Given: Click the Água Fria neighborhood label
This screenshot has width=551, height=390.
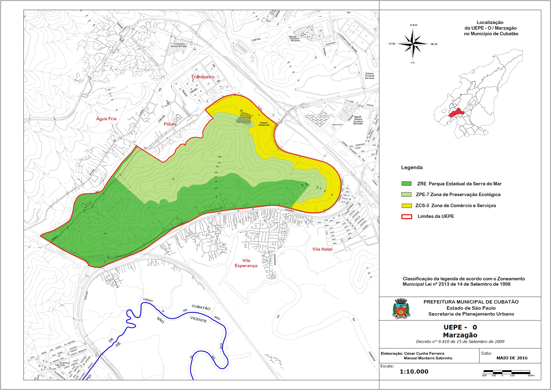Looking at the screenshot, I should point(106,119).
